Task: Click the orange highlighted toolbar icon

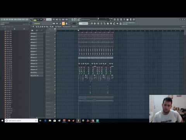Action: (63, 23)
